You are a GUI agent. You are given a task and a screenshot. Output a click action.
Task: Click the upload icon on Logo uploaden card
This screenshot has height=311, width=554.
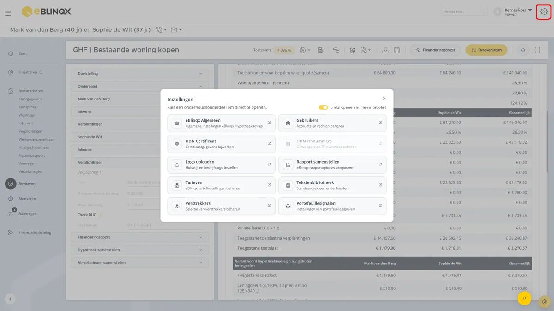pyautogui.click(x=177, y=164)
